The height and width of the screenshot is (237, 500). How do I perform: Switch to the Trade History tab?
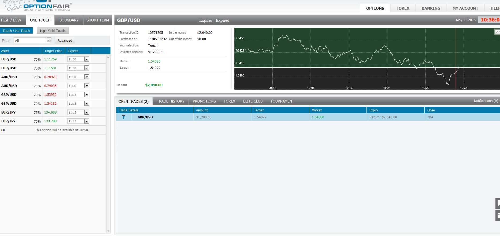coord(171,101)
